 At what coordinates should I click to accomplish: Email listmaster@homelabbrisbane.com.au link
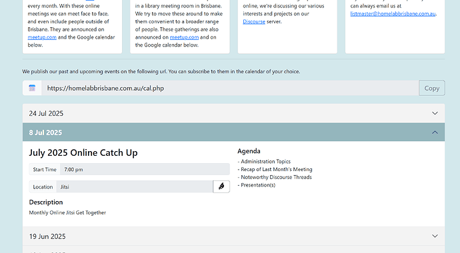(x=393, y=13)
